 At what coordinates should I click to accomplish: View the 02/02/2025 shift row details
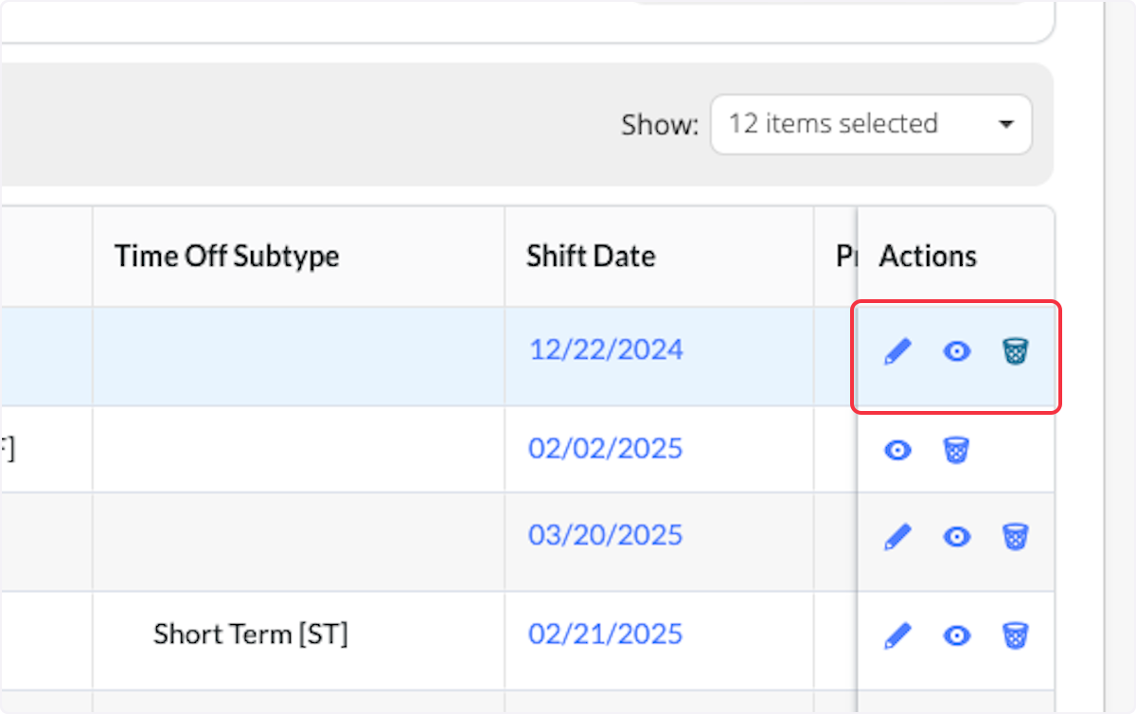897,451
